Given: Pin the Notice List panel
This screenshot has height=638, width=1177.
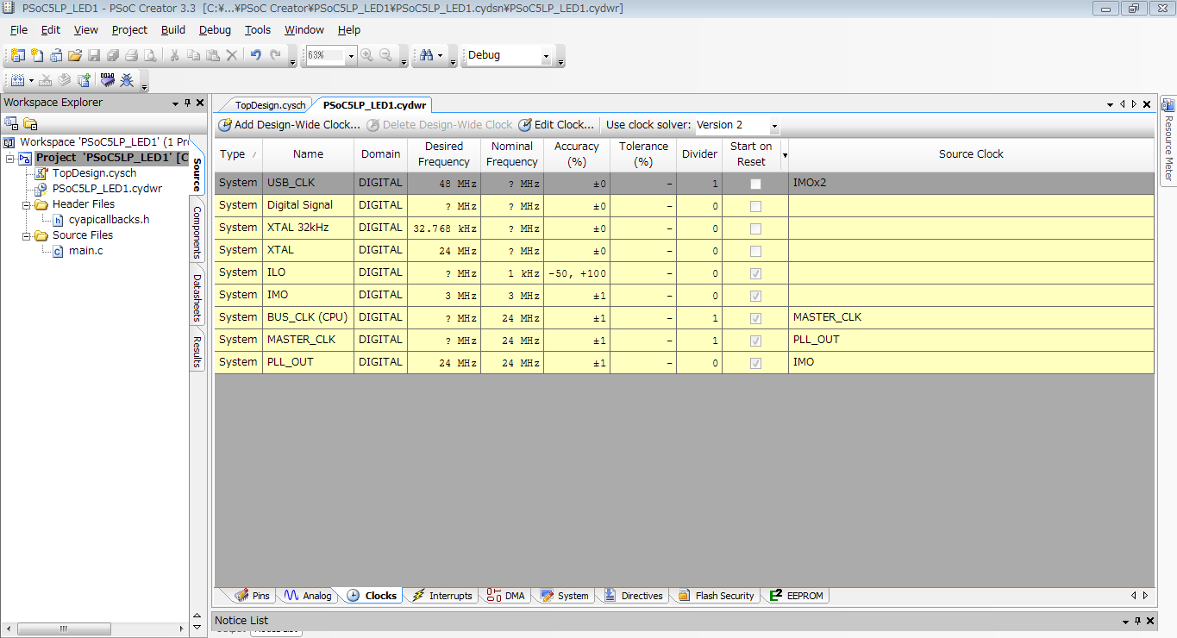Looking at the screenshot, I should point(1137,621).
